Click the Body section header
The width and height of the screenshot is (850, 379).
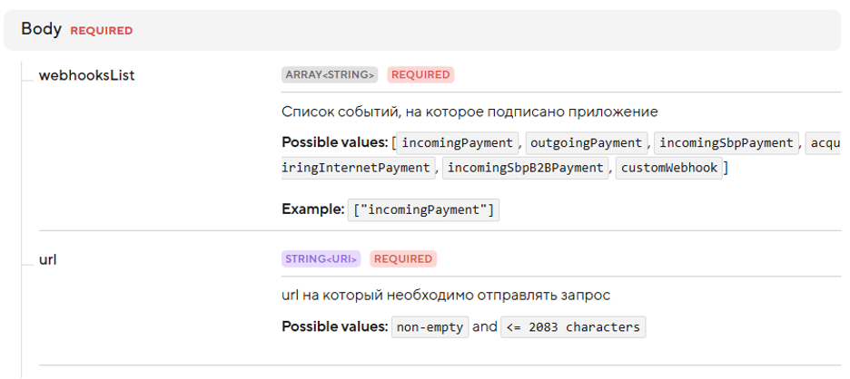point(422,30)
